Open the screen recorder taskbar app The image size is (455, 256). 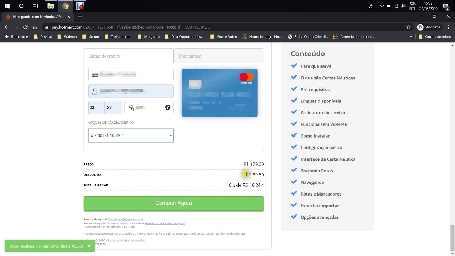80,6
